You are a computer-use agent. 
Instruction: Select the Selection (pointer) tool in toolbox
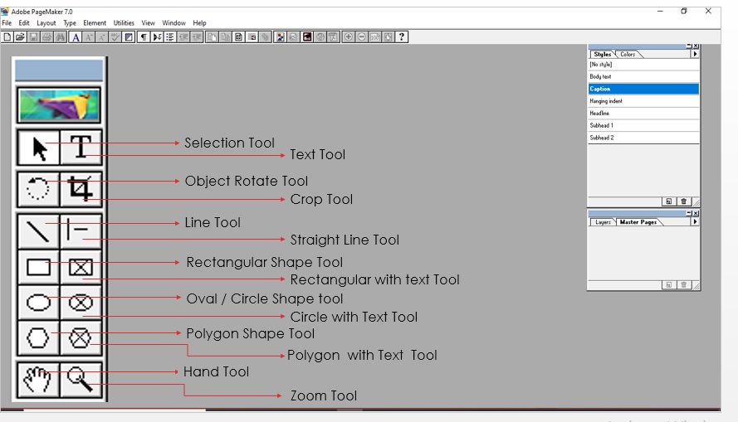(38, 148)
